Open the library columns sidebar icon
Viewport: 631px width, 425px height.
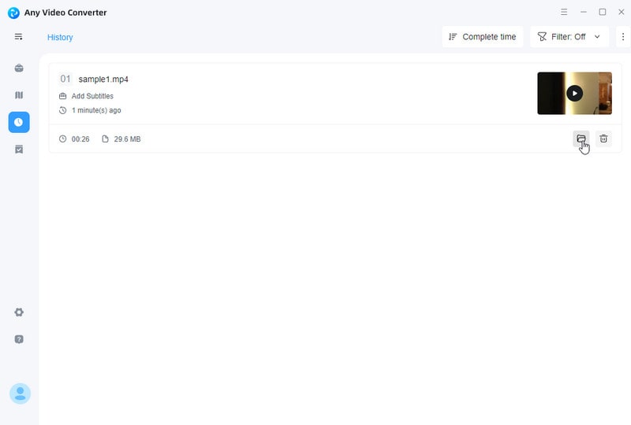(x=19, y=95)
